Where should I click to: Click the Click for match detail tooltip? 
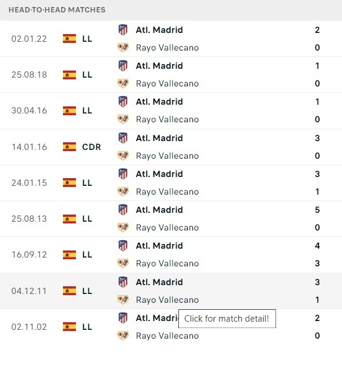click(227, 319)
